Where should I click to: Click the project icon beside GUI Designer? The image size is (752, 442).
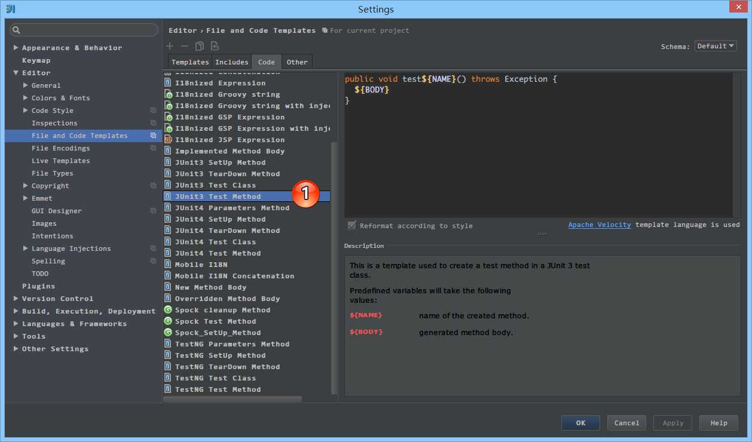point(154,211)
